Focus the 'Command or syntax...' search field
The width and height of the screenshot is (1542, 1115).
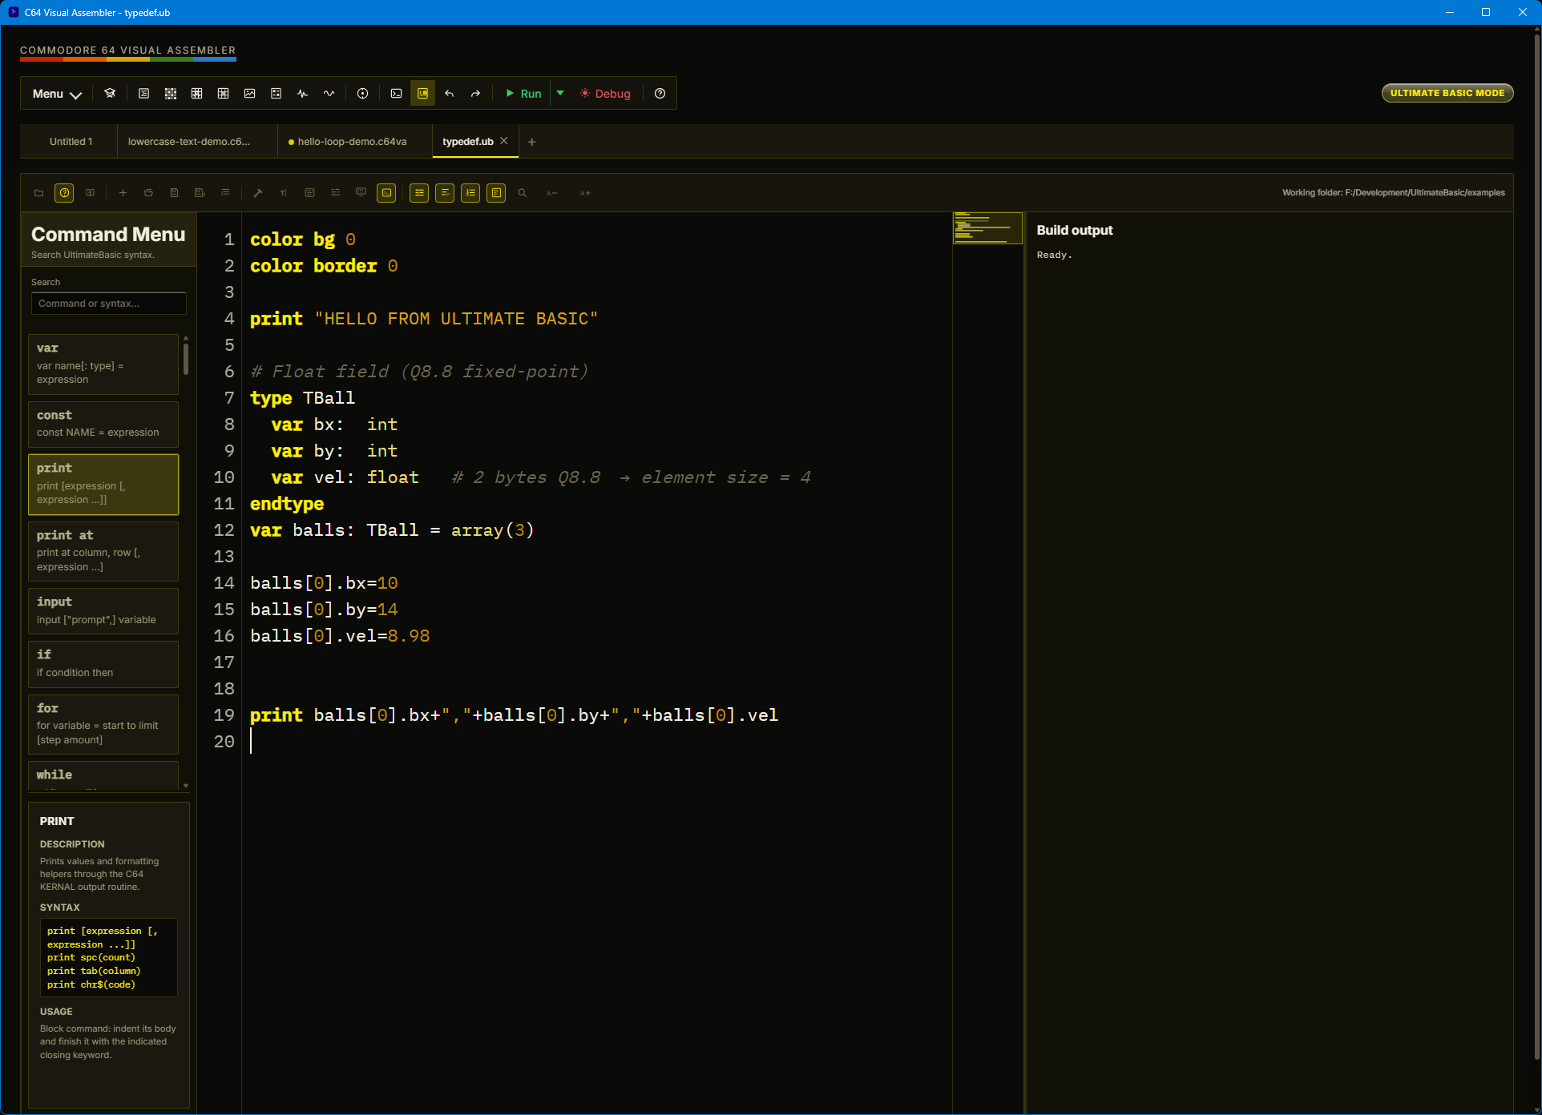point(109,304)
